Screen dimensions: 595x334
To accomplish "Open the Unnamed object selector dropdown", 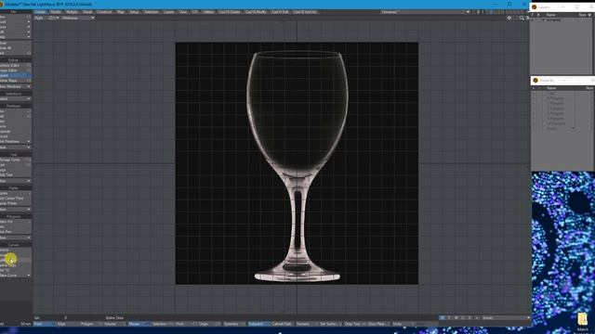I will pos(425,12).
